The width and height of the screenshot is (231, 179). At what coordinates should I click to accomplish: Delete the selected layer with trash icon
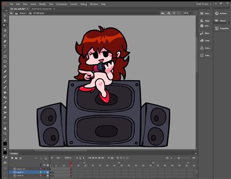tap(20, 158)
